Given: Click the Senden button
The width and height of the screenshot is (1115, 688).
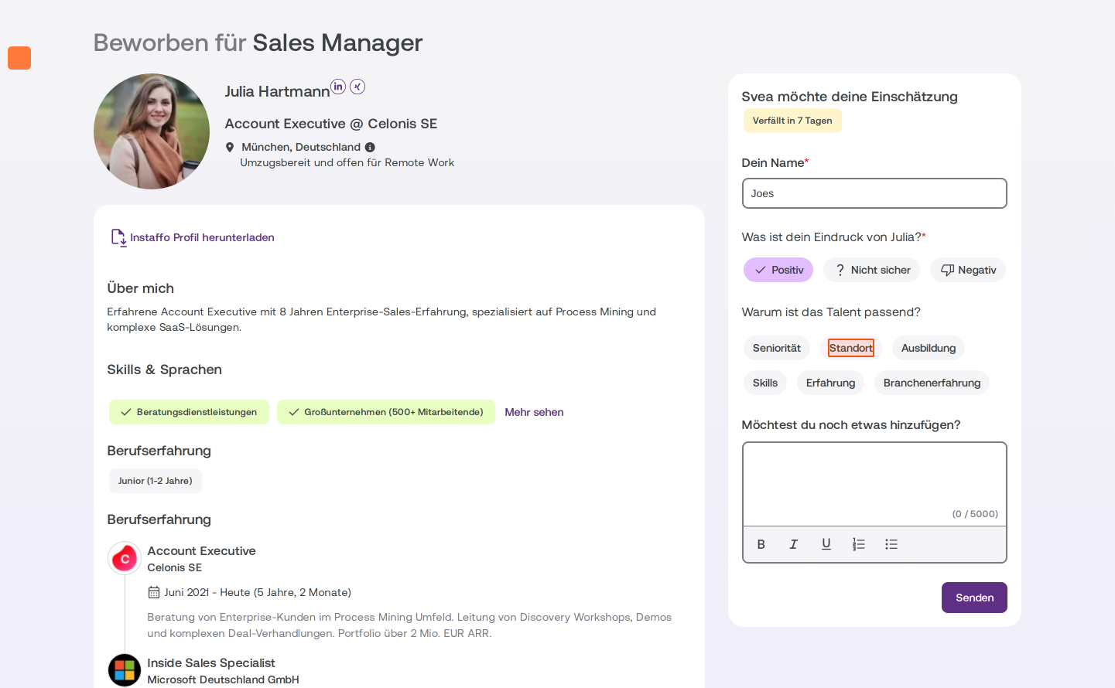Looking at the screenshot, I should pyautogui.click(x=974, y=598).
